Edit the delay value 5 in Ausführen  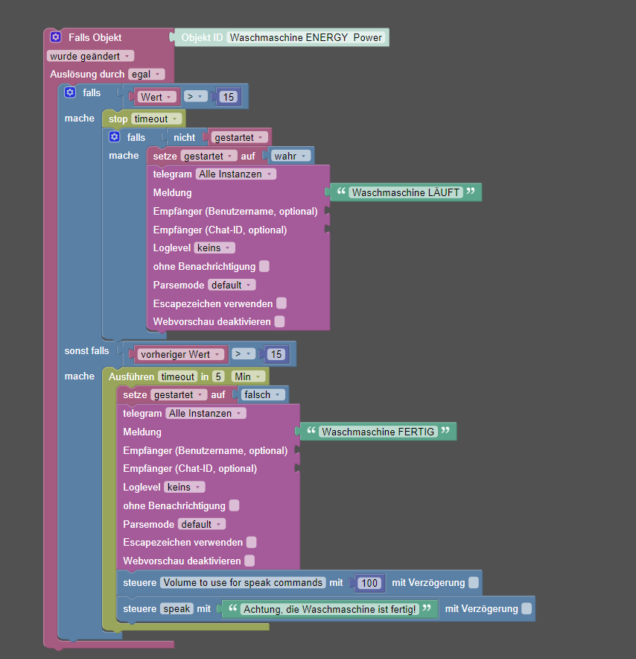(218, 376)
